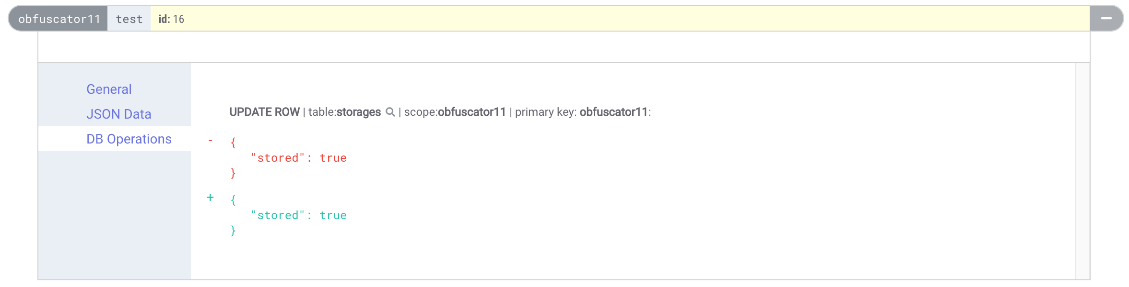Screen dimensions: 1129x287
Task: Click the red minus diff marker
Action: click(210, 141)
